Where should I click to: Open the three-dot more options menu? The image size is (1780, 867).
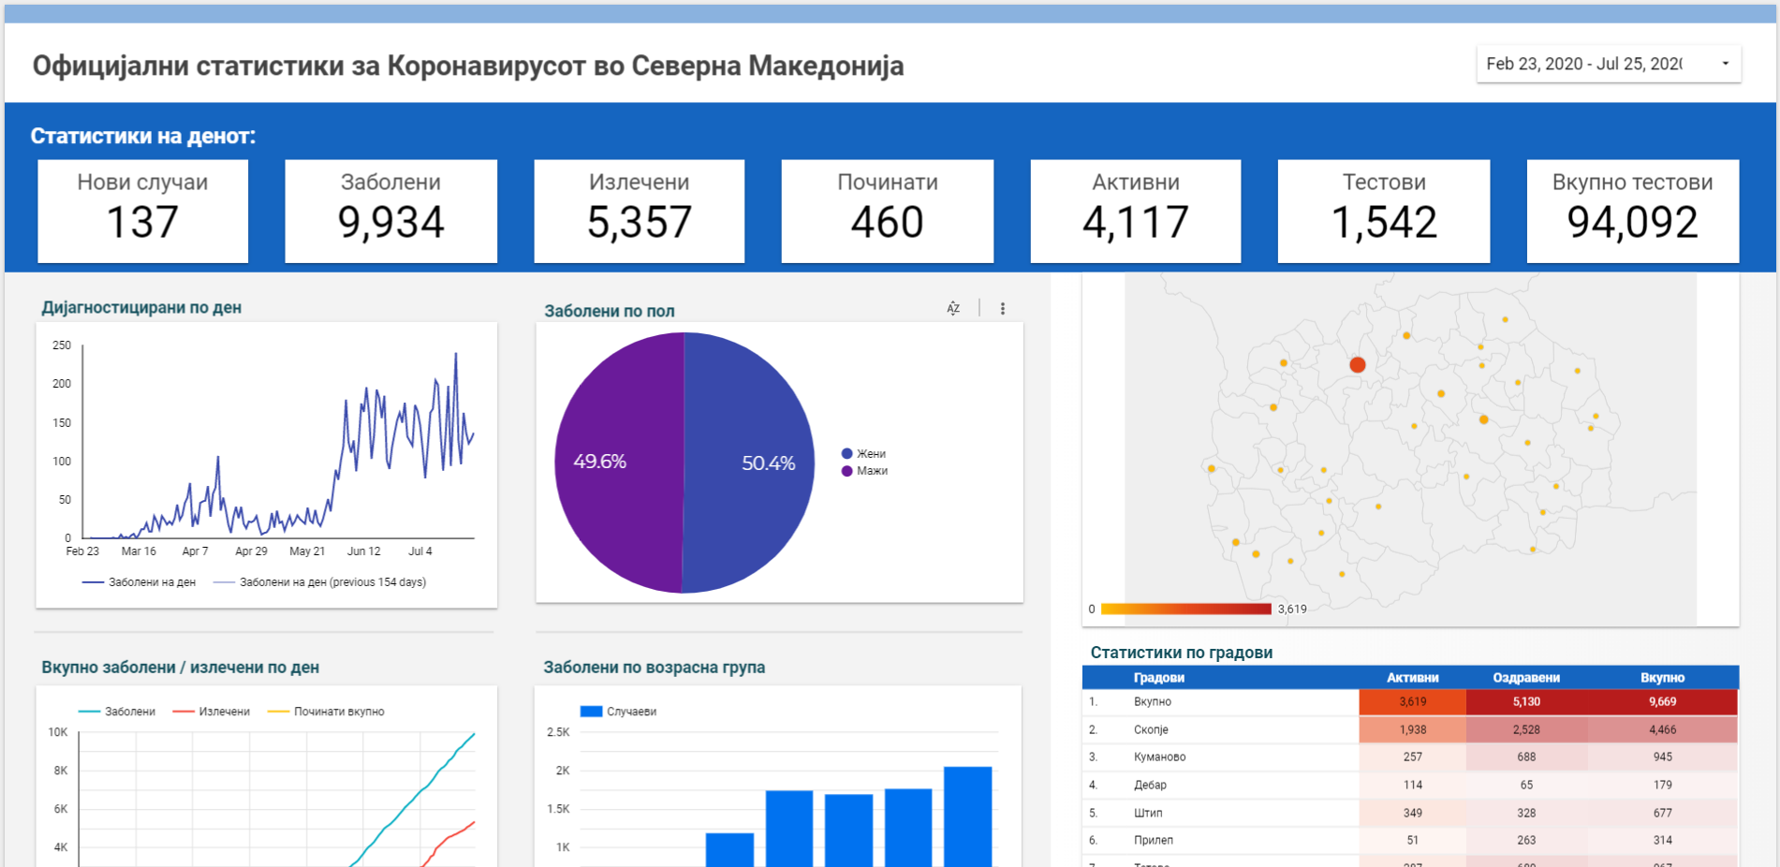click(x=1002, y=308)
